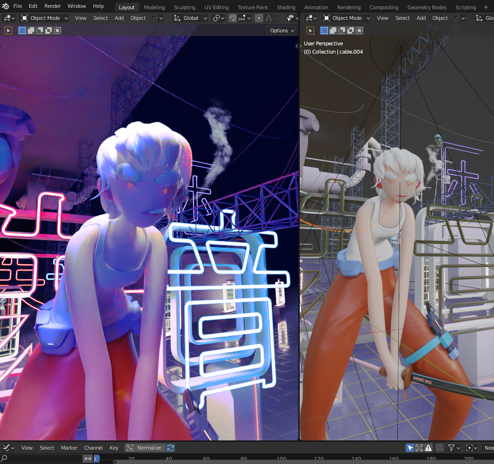Switch to the Compositing workspace tab
494x464 pixels.
pyautogui.click(x=384, y=7)
